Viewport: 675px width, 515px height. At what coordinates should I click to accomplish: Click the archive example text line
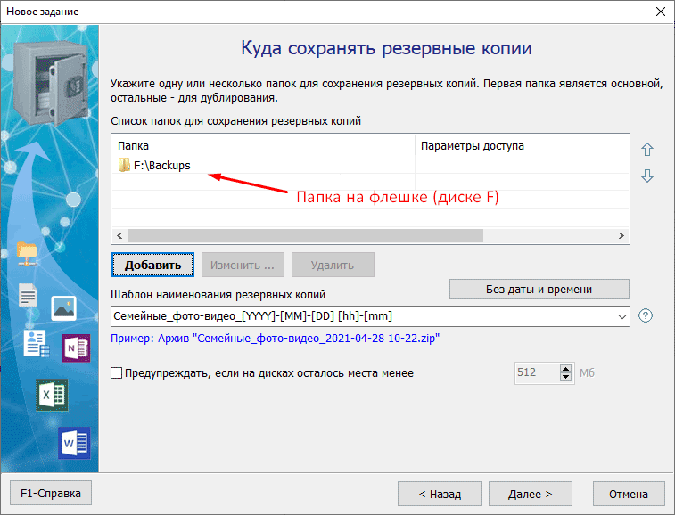(x=275, y=339)
